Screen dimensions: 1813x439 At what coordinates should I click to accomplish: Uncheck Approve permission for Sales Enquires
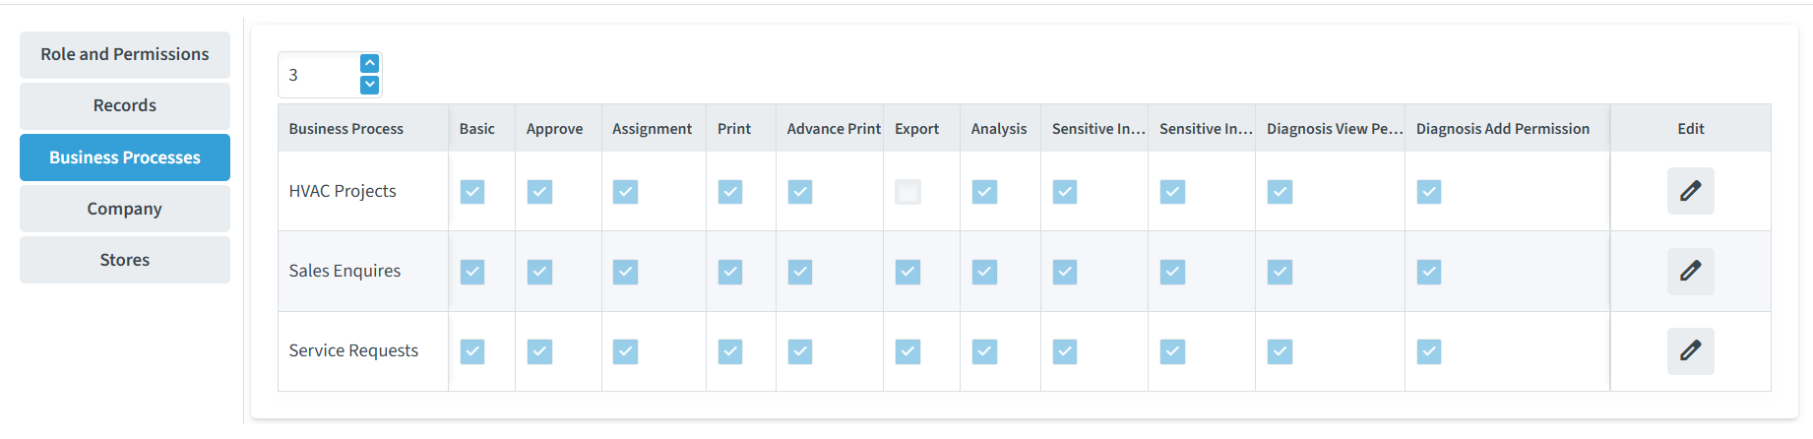point(539,272)
